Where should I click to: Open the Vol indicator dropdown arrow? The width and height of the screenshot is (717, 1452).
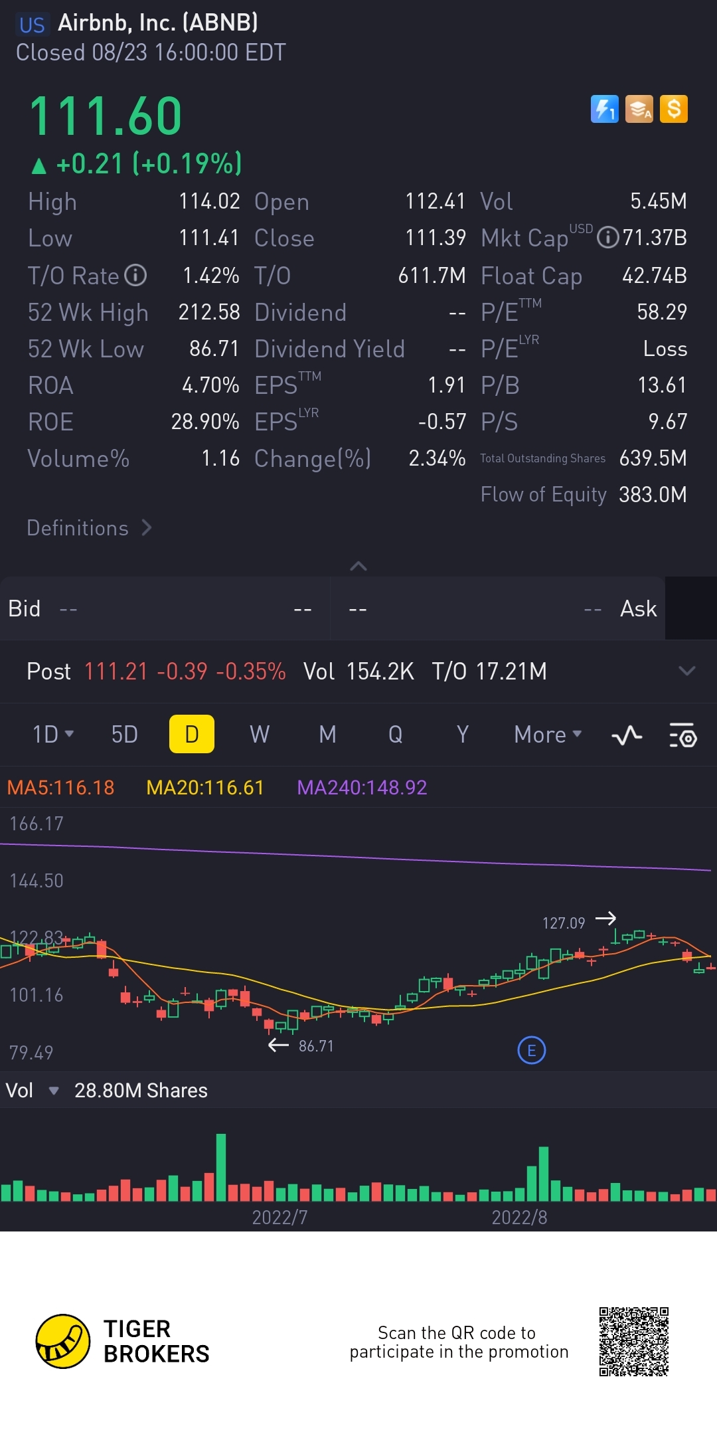pos(54,1091)
